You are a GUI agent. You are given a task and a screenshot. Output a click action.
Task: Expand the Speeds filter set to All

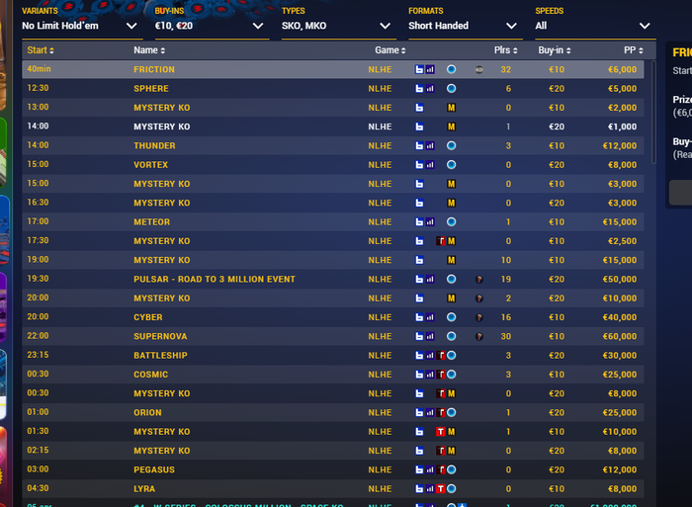(593, 26)
